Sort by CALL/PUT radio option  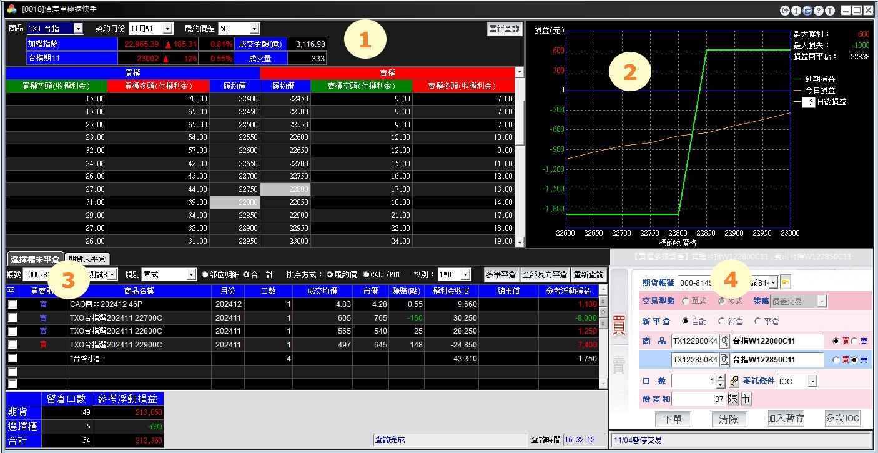tap(366, 275)
